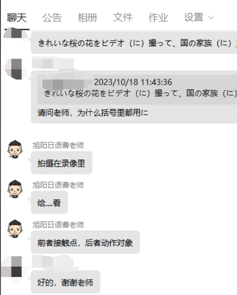
Task: Click 旭阳日语曹老师 name above 给....看
Action: pyautogui.click(x=58, y=185)
